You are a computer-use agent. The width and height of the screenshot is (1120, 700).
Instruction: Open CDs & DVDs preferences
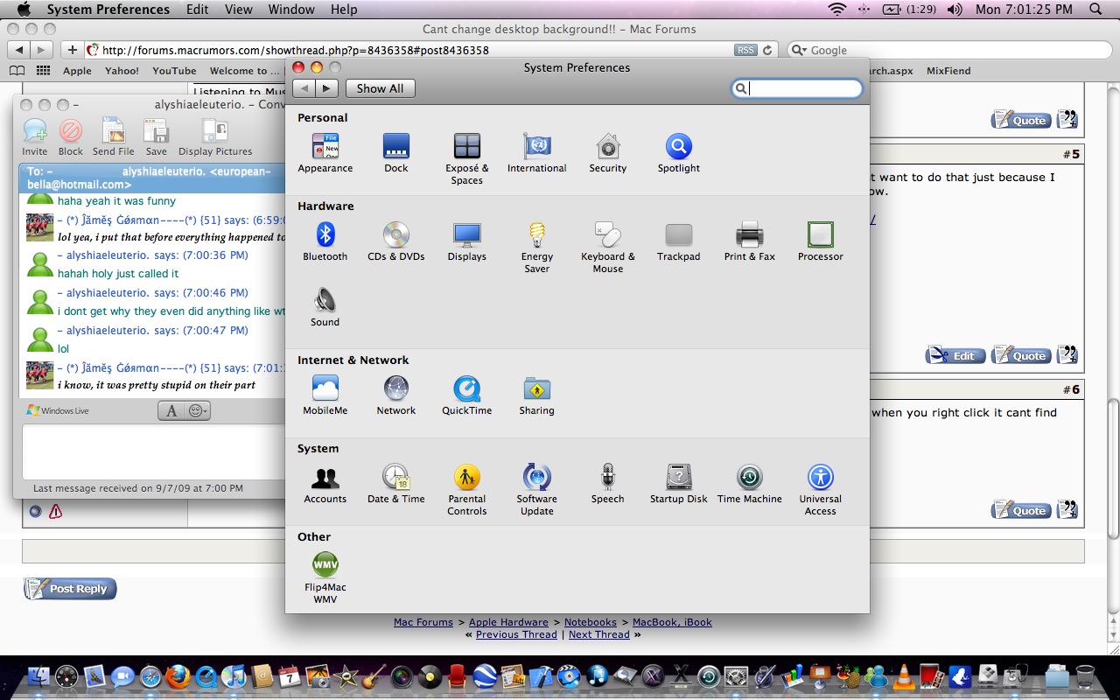pos(395,242)
